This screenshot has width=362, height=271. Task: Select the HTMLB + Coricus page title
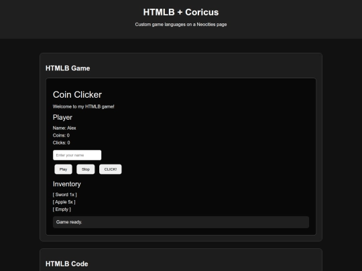pyautogui.click(x=181, y=12)
